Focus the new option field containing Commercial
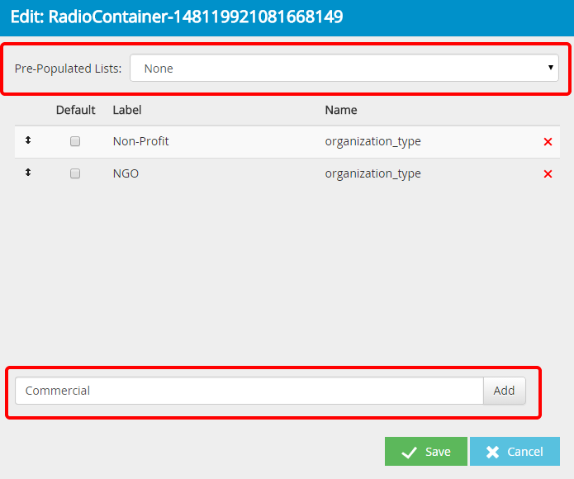Screen dimensions: 574x479 [x=248, y=391]
